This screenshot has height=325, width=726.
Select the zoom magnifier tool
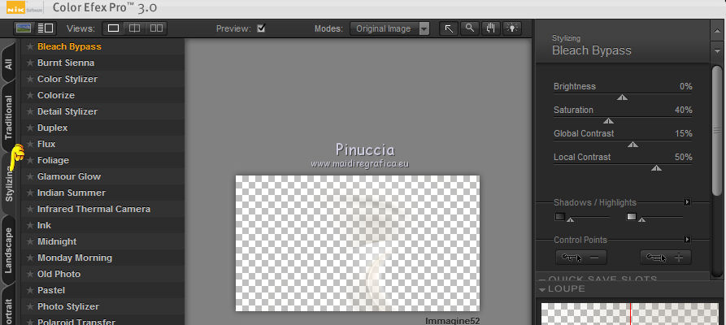point(469,28)
